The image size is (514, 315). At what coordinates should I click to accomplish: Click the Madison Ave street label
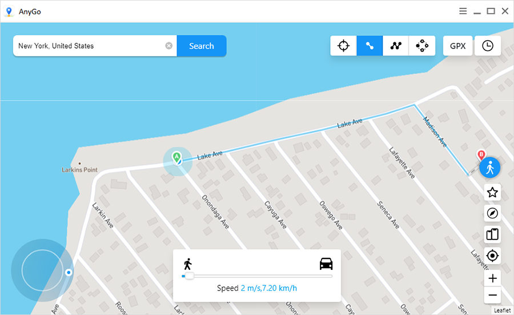coord(435,132)
